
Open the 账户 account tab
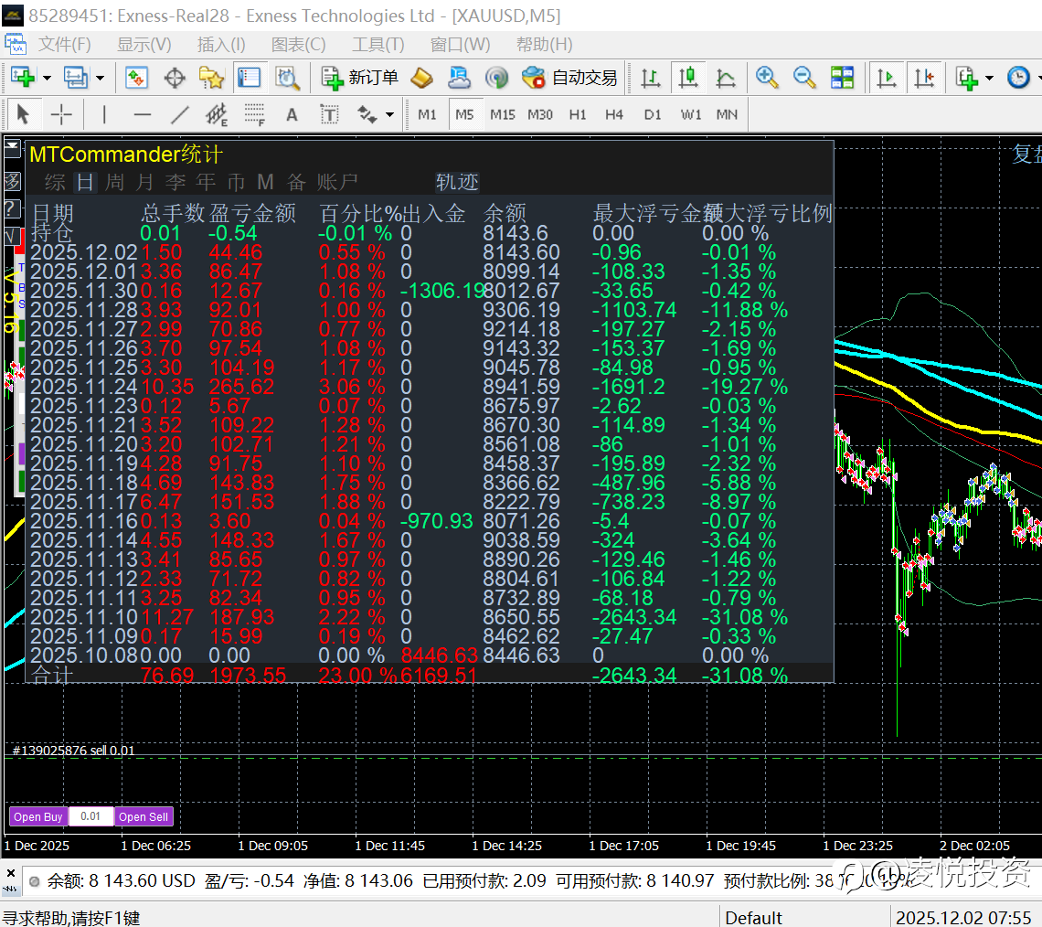click(x=337, y=182)
